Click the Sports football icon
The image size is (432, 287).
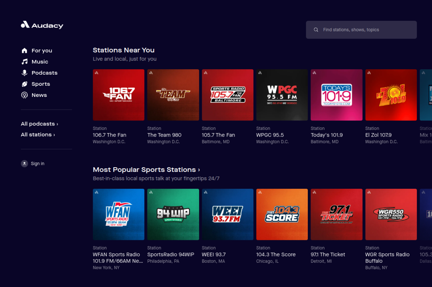click(24, 84)
